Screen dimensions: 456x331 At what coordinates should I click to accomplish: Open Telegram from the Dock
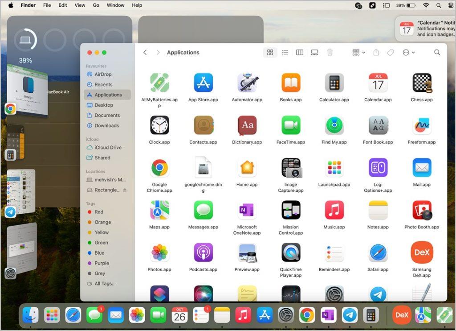[x=350, y=315]
